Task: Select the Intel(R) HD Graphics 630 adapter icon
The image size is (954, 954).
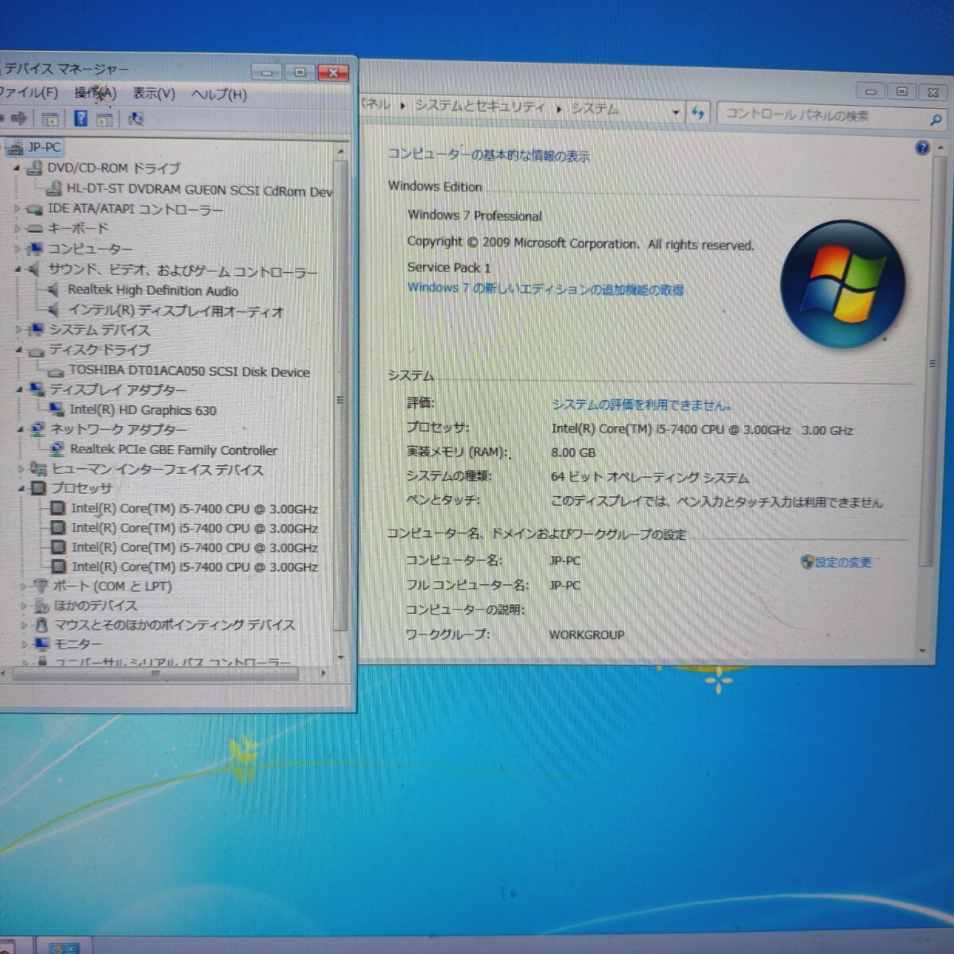Action: coord(56,409)
